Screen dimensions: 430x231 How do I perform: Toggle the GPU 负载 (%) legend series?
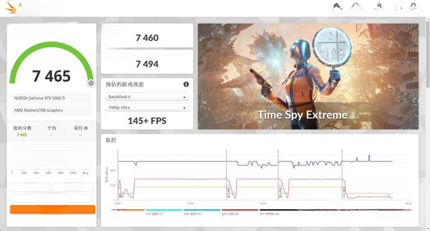[240, 212]
